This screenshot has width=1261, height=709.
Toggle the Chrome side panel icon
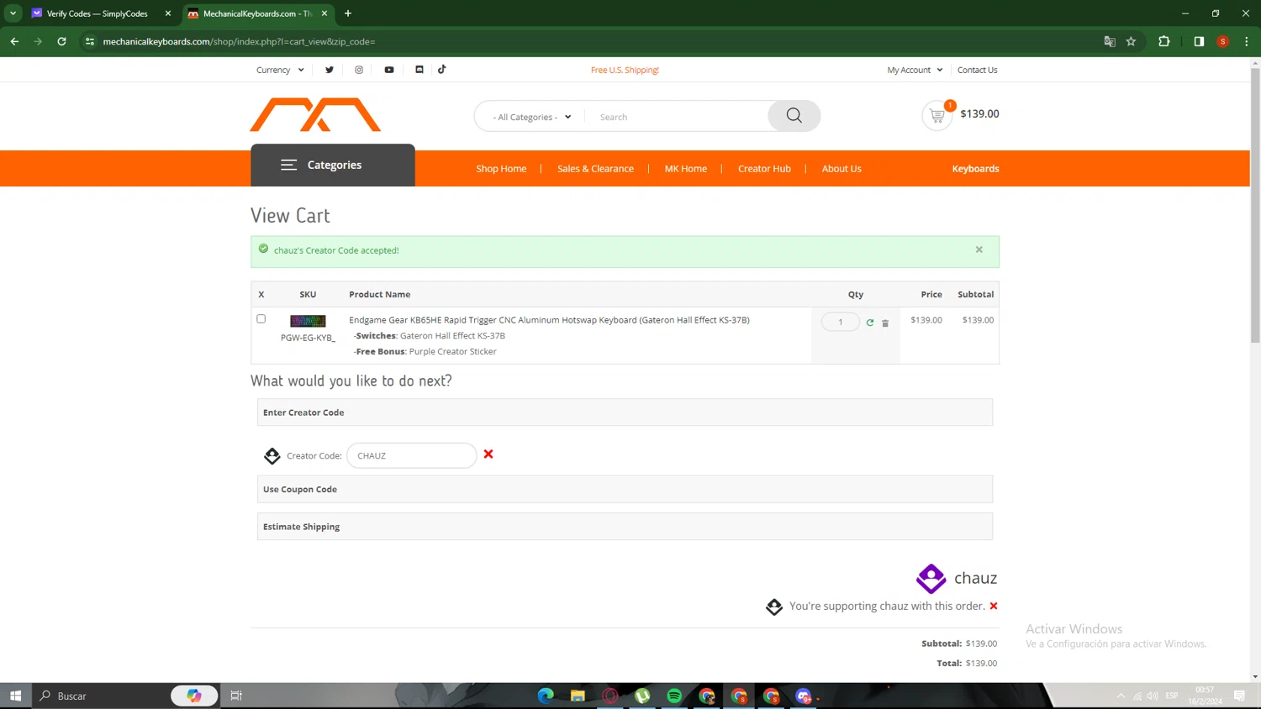[x=1199, y=41]
